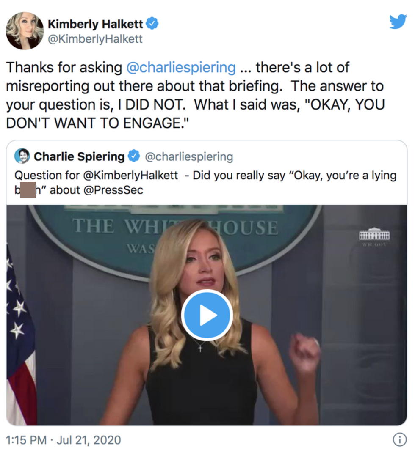
Task: Click the American flag in the video
Action: click(x=19, y=338)
